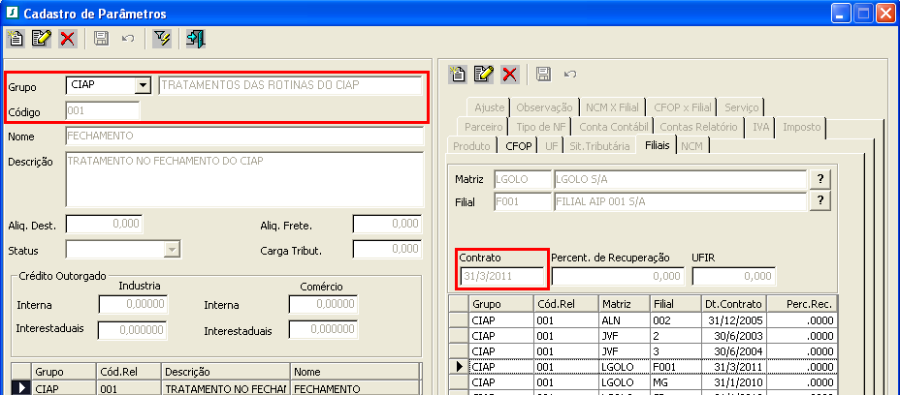Click the Comércio Interna value field
The image size is (900, 395).
(323, 304)
